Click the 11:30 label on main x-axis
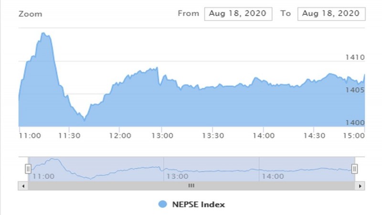 point(70,136)
